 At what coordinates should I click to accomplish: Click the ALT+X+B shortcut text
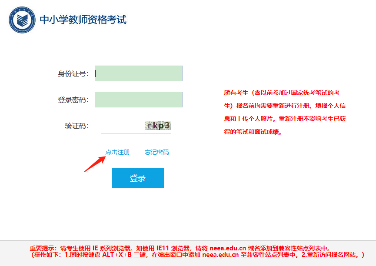click(117, 255)
